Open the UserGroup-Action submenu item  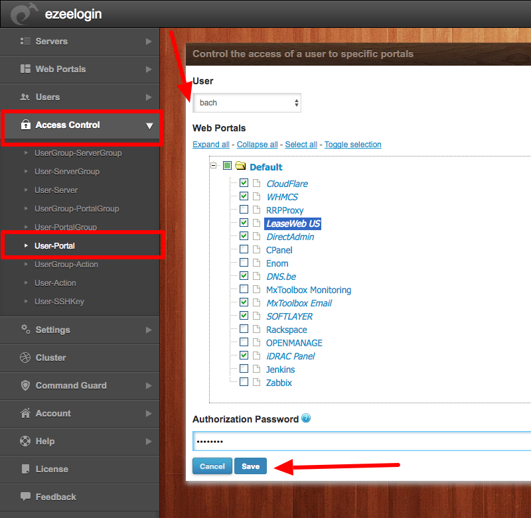point(66,264)
